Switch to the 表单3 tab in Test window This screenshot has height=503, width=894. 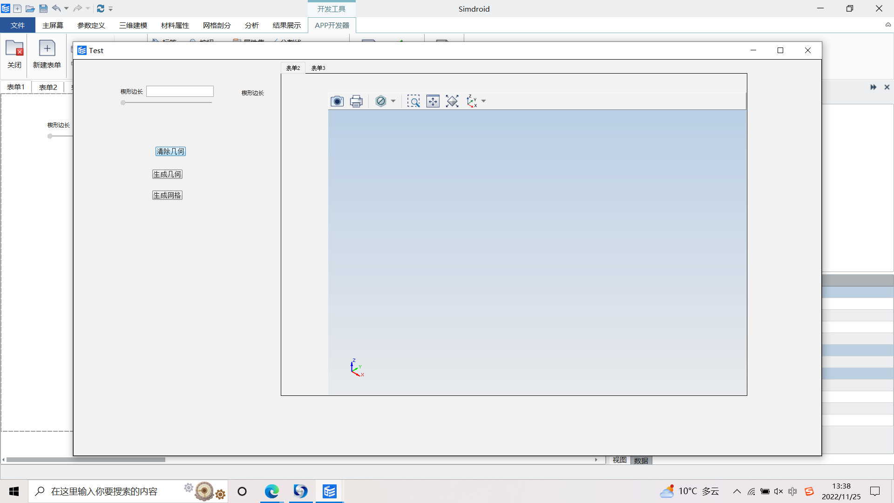(x=318, y=68)
